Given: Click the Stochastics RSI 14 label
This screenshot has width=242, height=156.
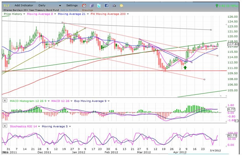Looking at the screenshot, I should [24, 126].
